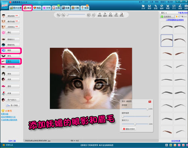Click the Undo (撤销) arrow icon
This screenshot has width=188, height=148.
(100, 15)
